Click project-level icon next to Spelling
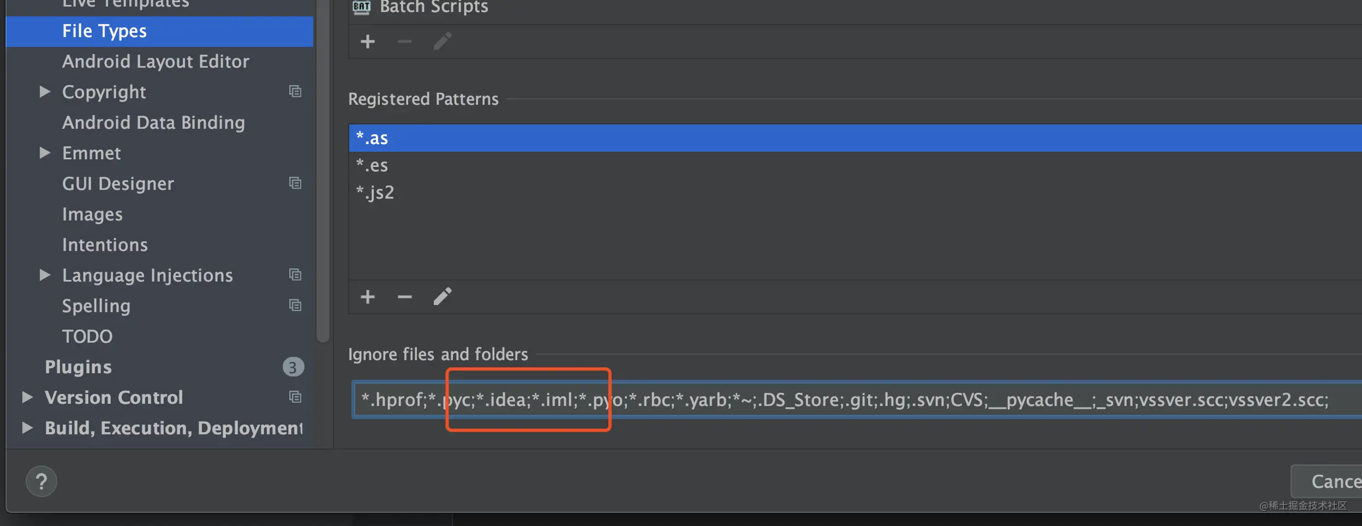The height and width of the screenshot is (526, 1362). (x=295, y=306)
